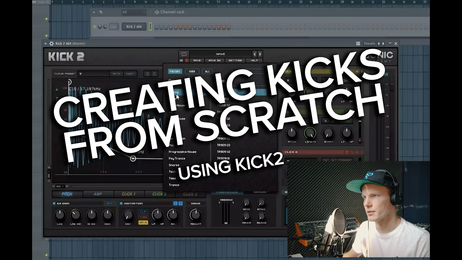
Task: Toggle first step of Kick 2 sequencer
Action: [x=156, y=26]
